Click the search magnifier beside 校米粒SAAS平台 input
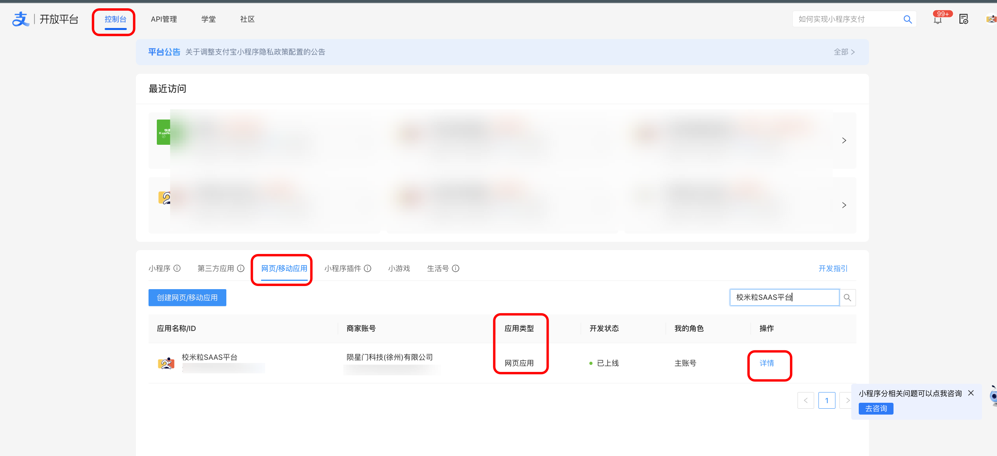The image size is (997, 456). coord(847,297)
